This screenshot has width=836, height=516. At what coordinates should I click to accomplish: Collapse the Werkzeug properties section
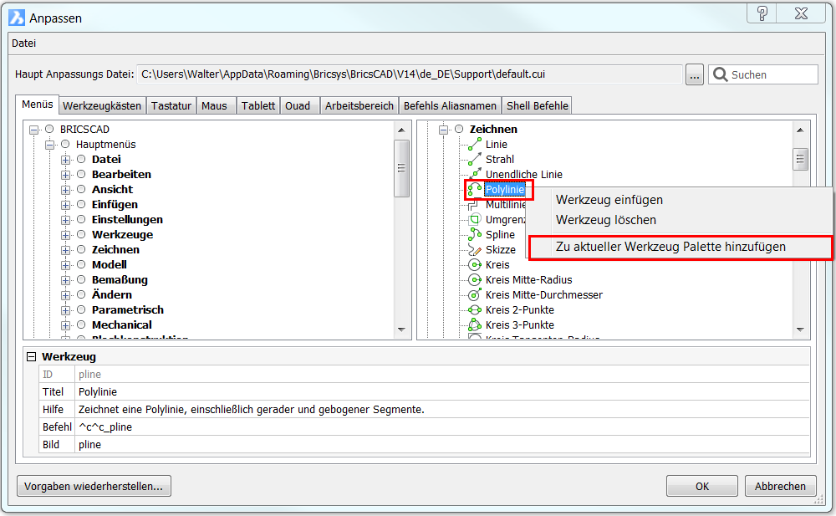[x=32, y=357]
